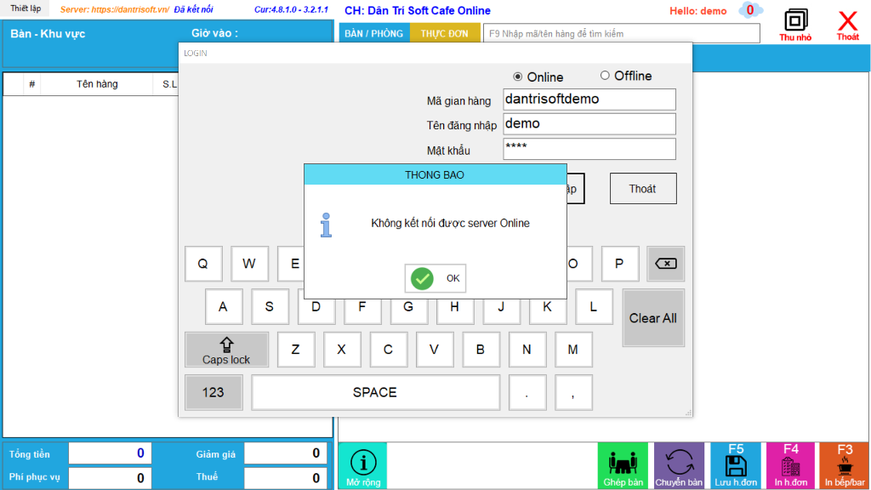Click the SPACE key
The width and height of the screenshot is (871, 490).
[x=375, y=392]
